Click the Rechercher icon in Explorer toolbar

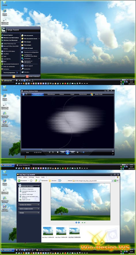click(40, 180)
